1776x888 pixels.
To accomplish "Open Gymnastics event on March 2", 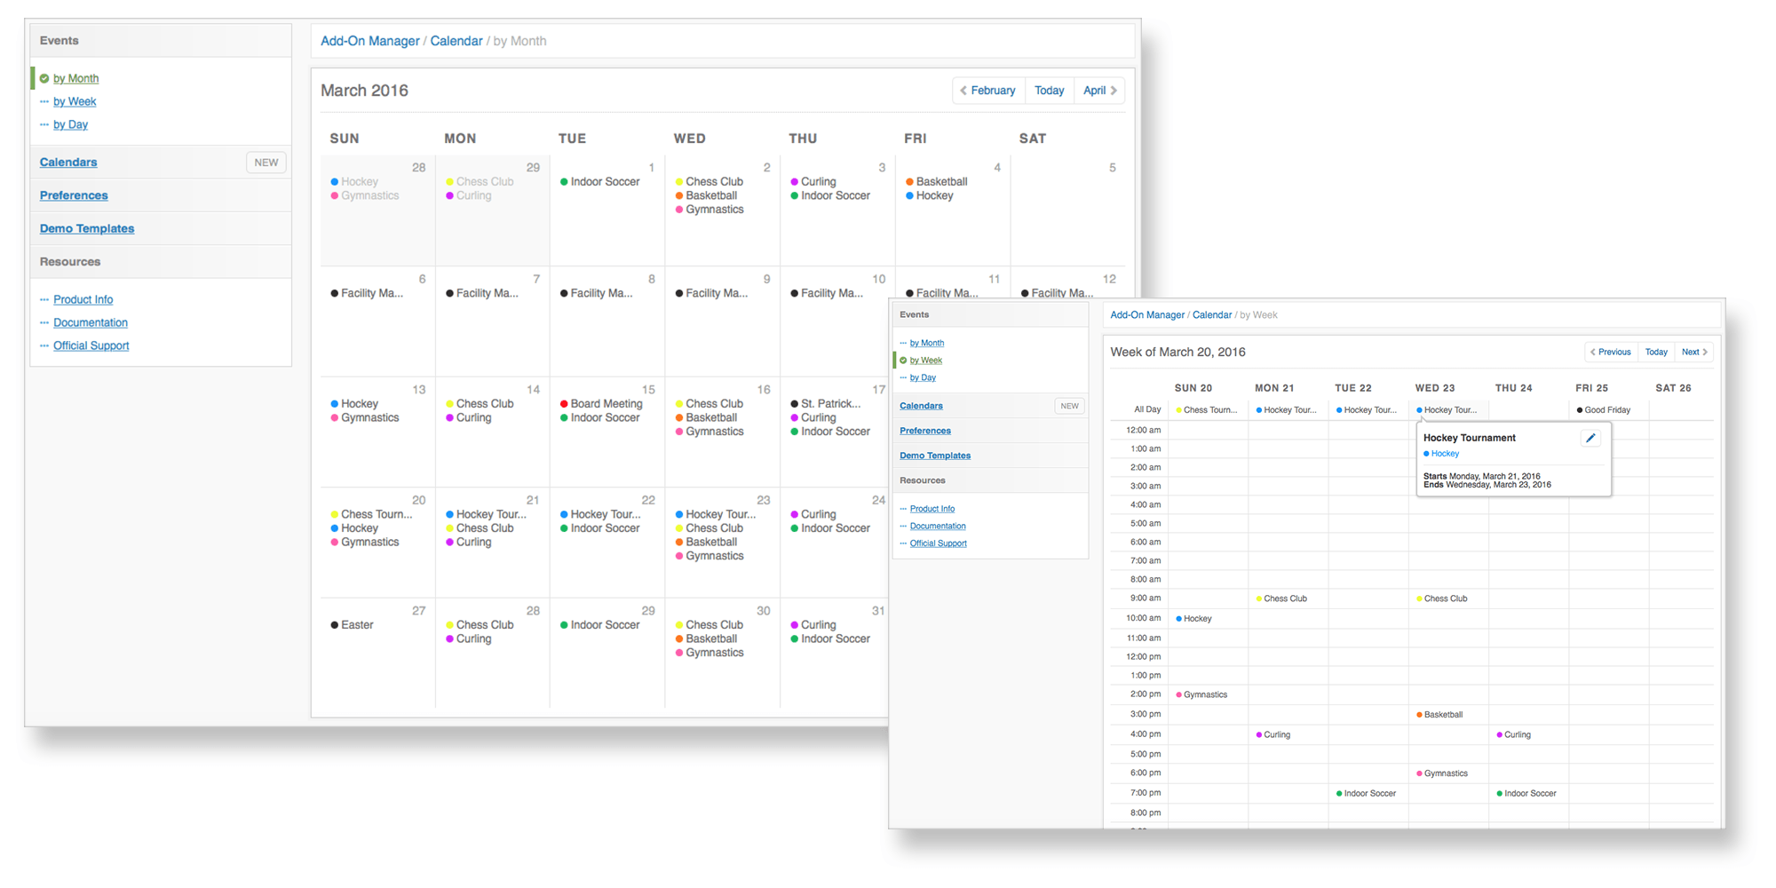I will coord(710,210).
